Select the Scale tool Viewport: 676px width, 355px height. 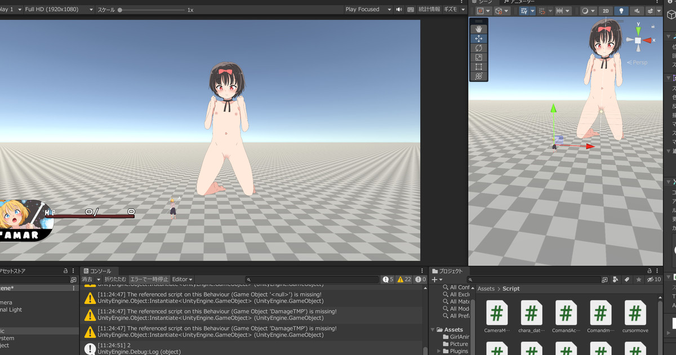pyautogui.click(x=479, y=57)
